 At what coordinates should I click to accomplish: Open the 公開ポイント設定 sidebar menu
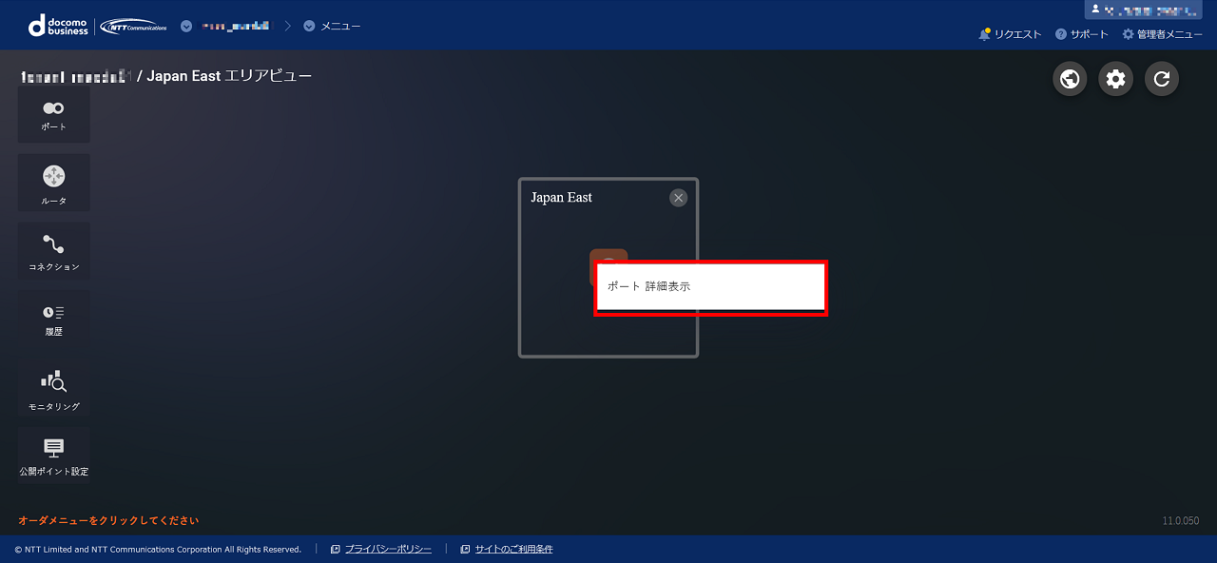pyautogui.click(x=54, y=455)
